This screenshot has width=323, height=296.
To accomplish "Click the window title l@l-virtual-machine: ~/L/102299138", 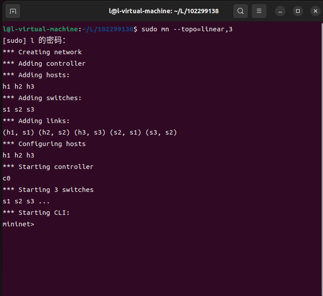I will coord(164,11).
